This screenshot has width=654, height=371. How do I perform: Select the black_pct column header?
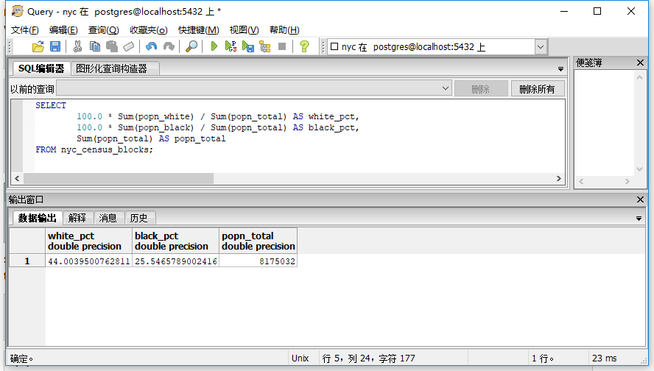(x=175, y=241)
